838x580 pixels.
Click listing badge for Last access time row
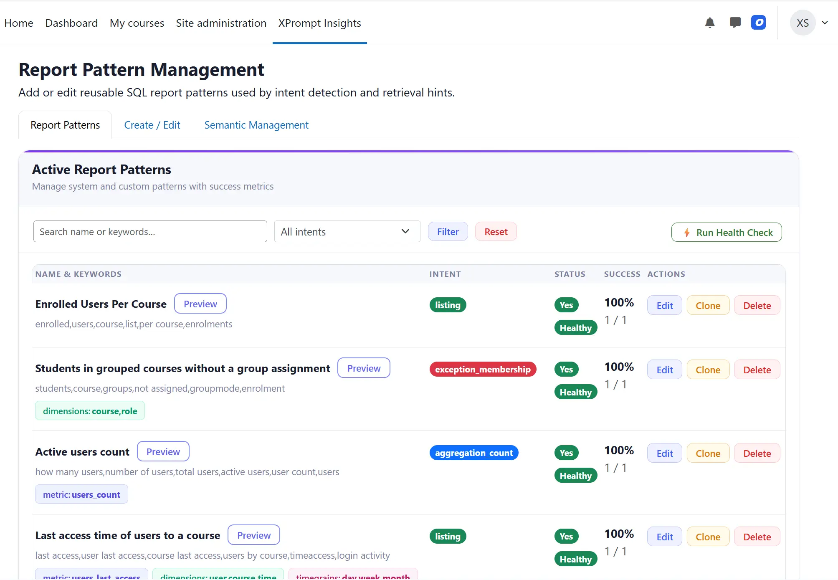click(x=448, y=536)
